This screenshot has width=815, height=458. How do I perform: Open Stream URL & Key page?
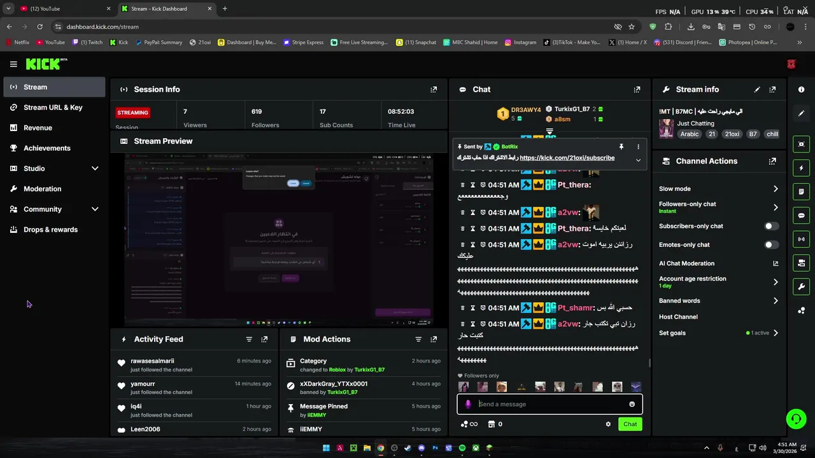(54, 108)
